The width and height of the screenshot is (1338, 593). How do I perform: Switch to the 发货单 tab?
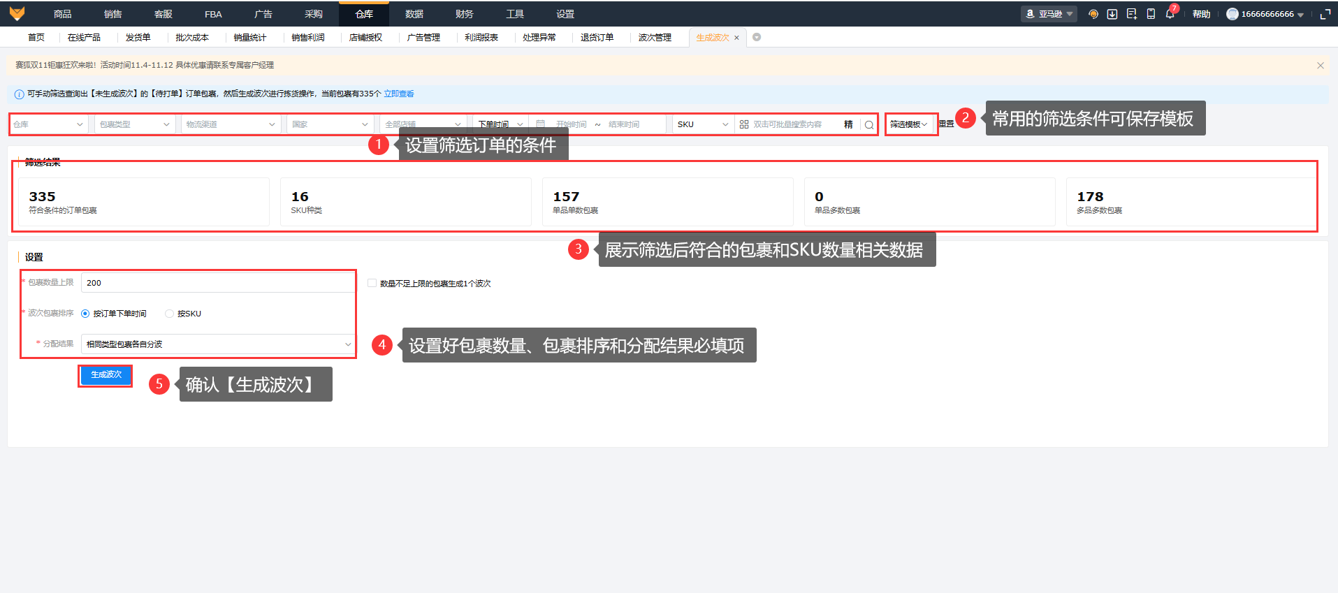pyautogui.click(x=138, y=38)
